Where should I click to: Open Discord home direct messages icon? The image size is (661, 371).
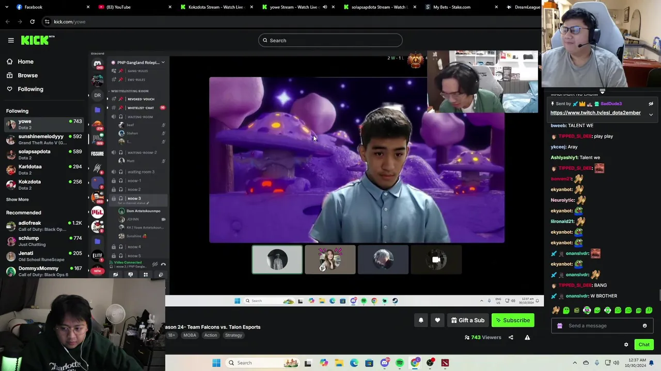click(x=97, y=64)
